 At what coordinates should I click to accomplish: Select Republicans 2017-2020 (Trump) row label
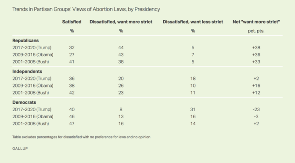click(32, 47)
